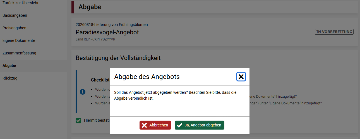Switch to Zusammenfassung in the sidebar
The image size is (360, 139).
(x=19, y=53)
